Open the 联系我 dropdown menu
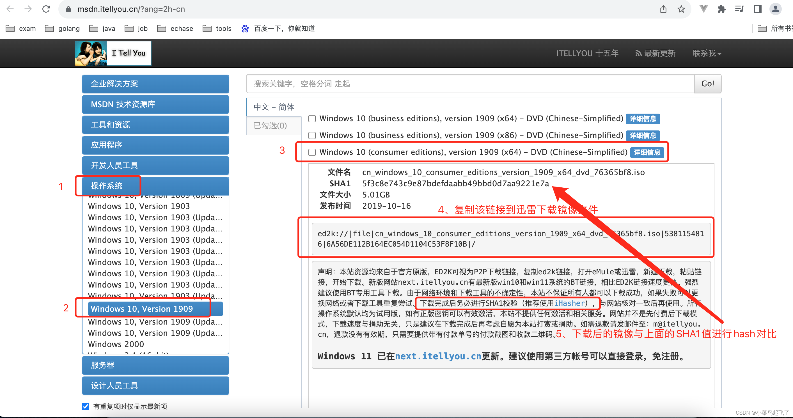 point(707,53)
